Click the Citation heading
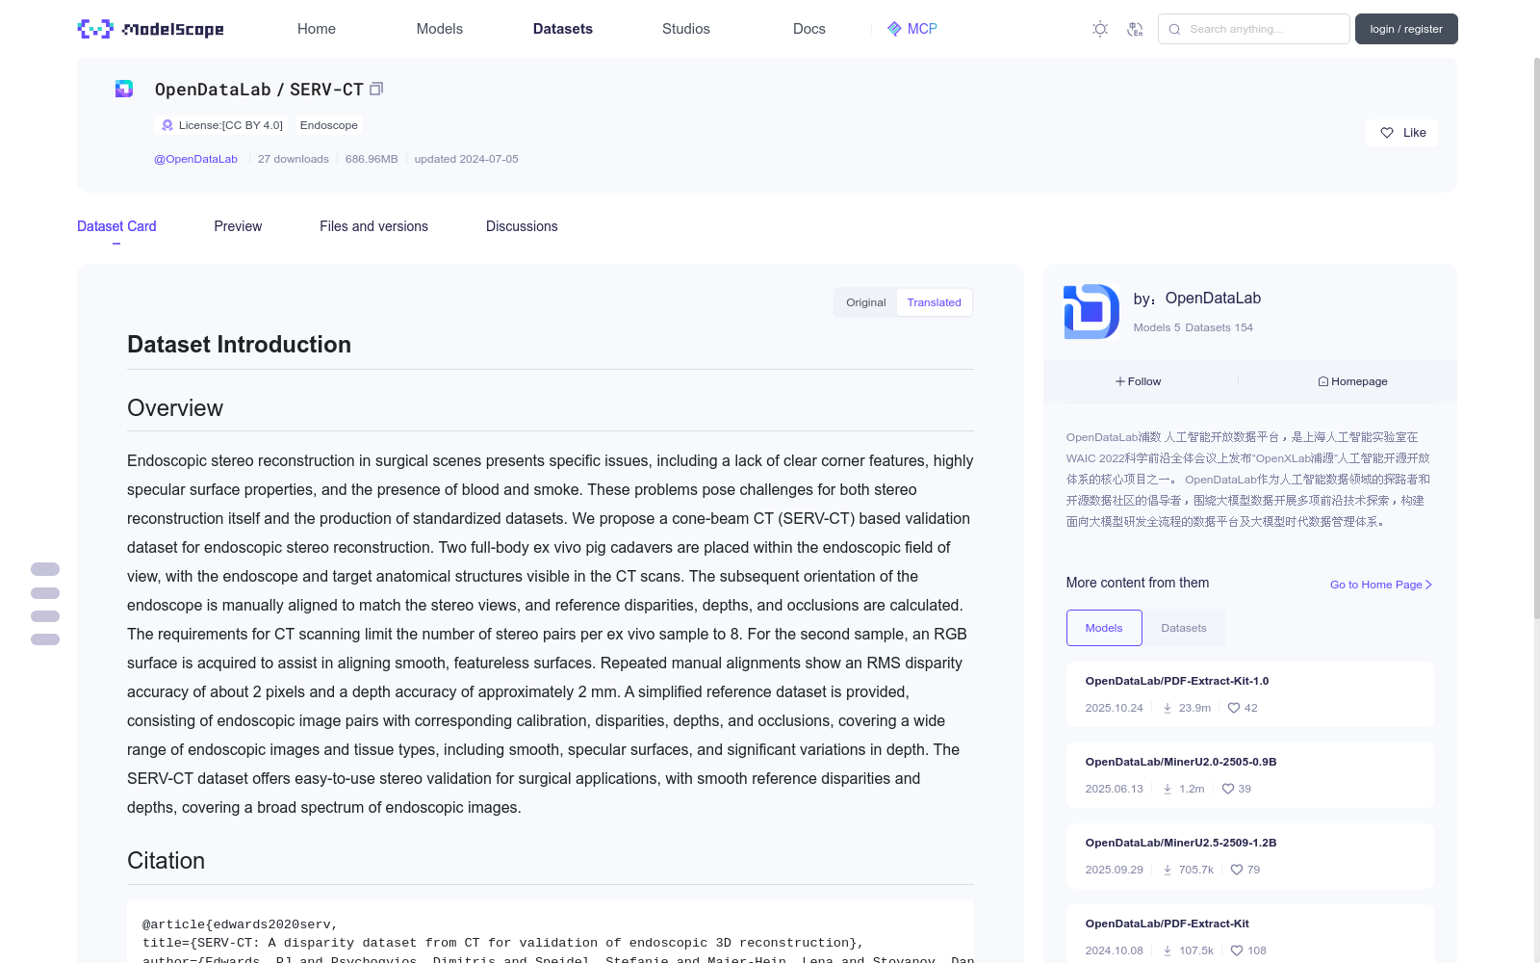The image size is (1540, 963). (166, 861)
